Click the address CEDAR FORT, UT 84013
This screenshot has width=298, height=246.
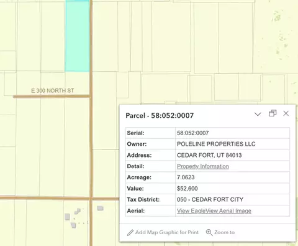[209, 155]
